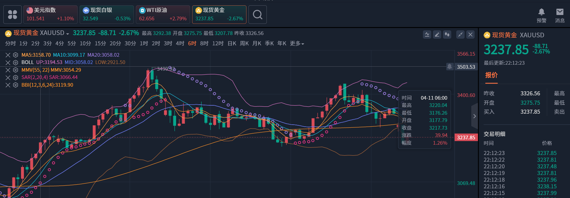Switch chart style via candlestick icon
Screen dimensions: 570x198
click(447, 34)
